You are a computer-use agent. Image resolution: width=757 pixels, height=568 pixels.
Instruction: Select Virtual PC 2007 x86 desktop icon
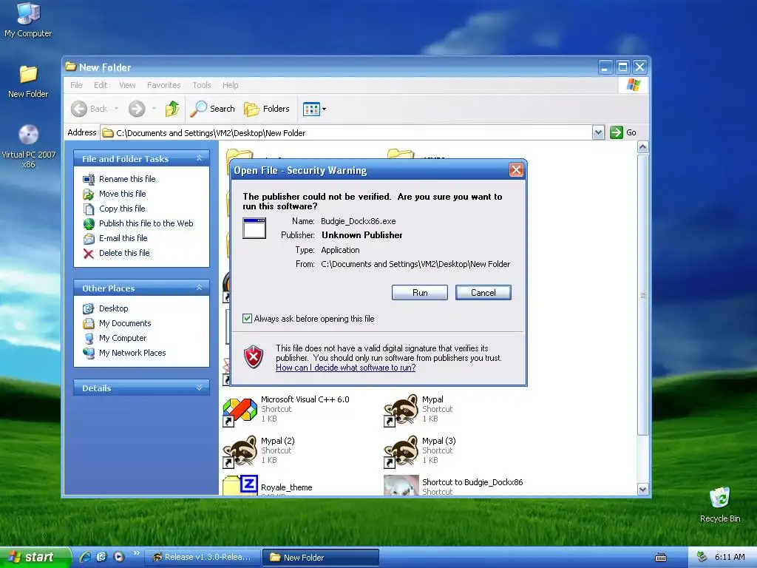click(x=28, y=146)
